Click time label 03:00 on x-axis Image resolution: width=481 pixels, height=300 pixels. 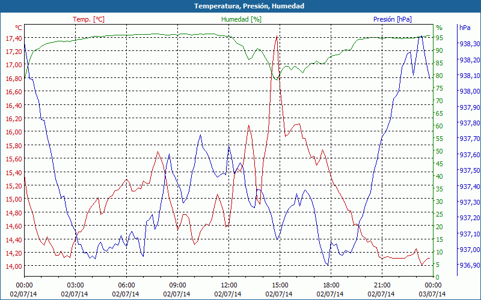coord(76,286)
